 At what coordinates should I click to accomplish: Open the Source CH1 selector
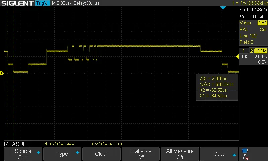point(23,154)
